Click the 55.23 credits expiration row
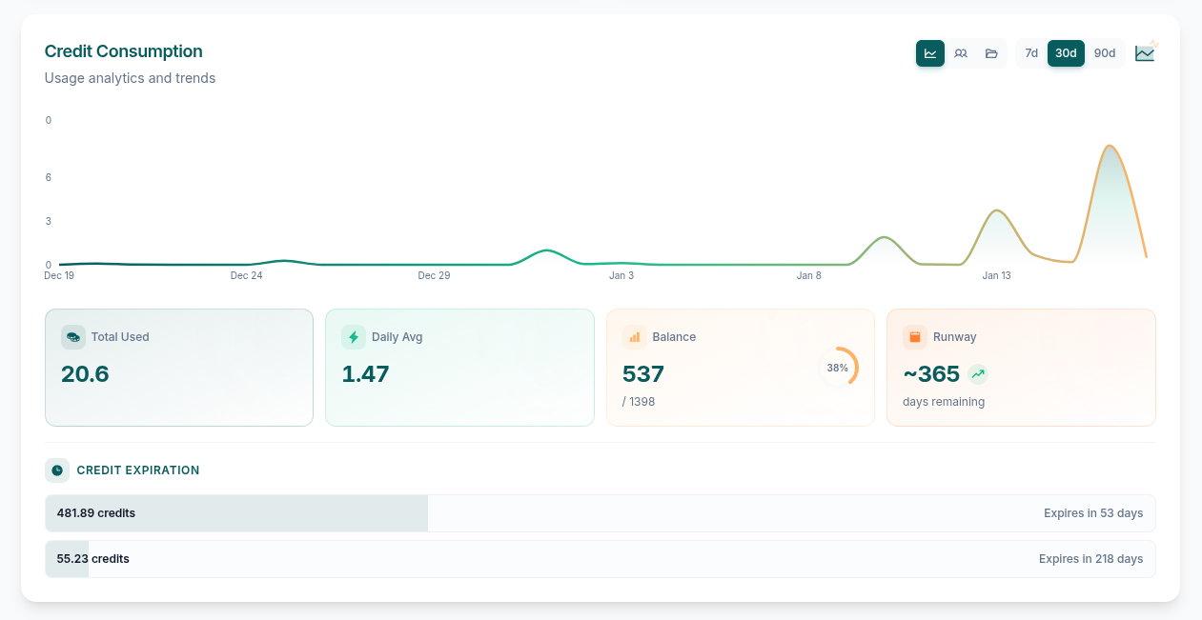 [x=600, y=559]
